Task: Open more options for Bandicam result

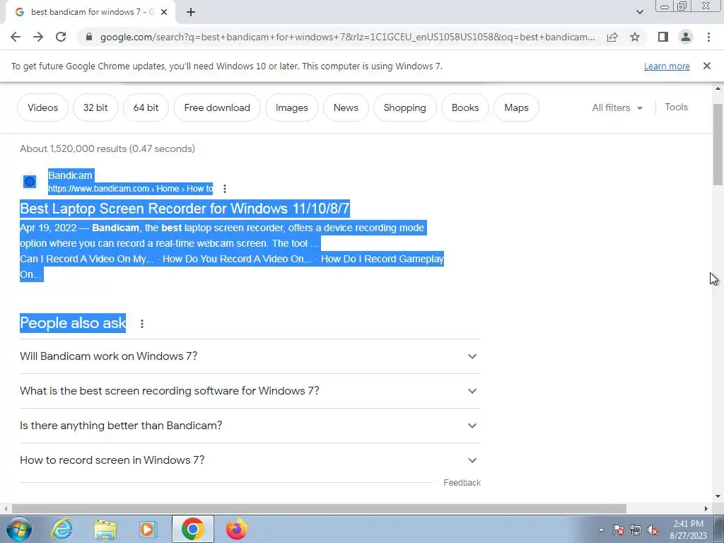Action: point(224,189)
